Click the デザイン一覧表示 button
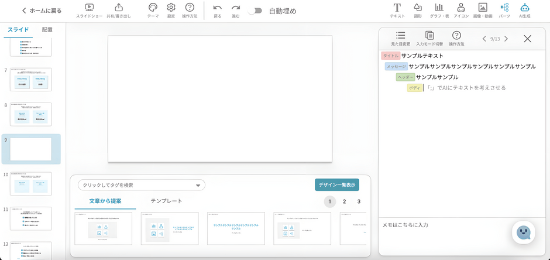 click(x=337, y=185)
